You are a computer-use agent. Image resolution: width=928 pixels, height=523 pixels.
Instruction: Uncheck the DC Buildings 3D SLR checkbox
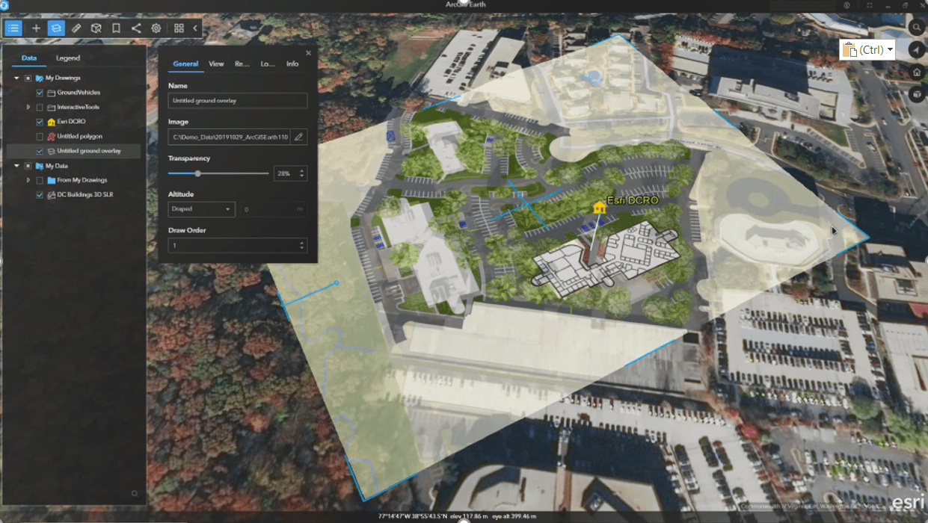[x=40, y=194]
